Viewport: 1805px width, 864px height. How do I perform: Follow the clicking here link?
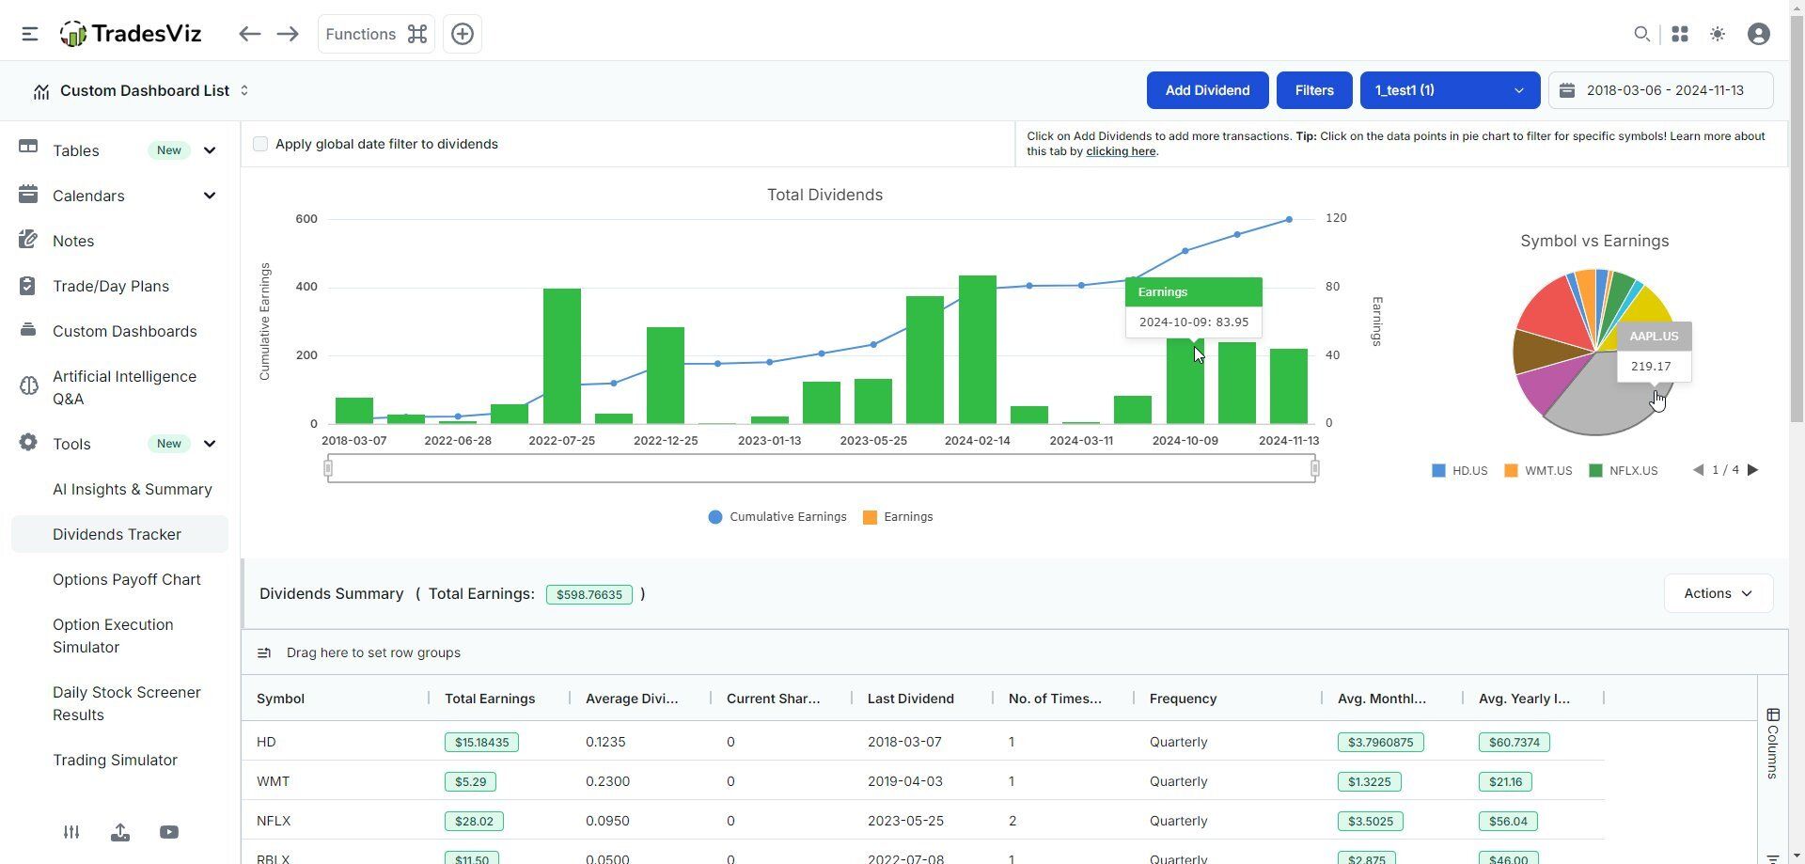pyautogui.click(x=1121, y=151)
